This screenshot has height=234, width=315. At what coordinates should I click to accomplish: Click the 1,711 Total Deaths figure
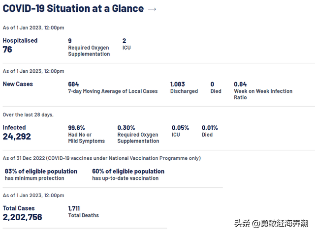(74, 208)
